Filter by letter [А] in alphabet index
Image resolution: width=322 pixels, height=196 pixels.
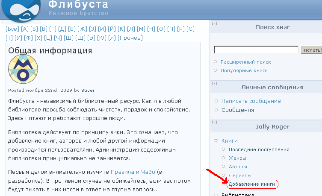(x=24, y=29)
